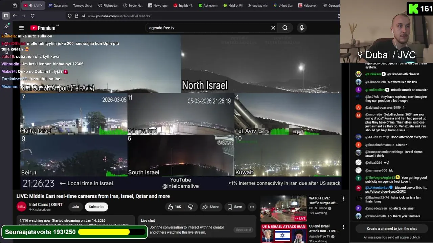
Task: Click @UAMonitorBot username in chat
Action: 377,188
